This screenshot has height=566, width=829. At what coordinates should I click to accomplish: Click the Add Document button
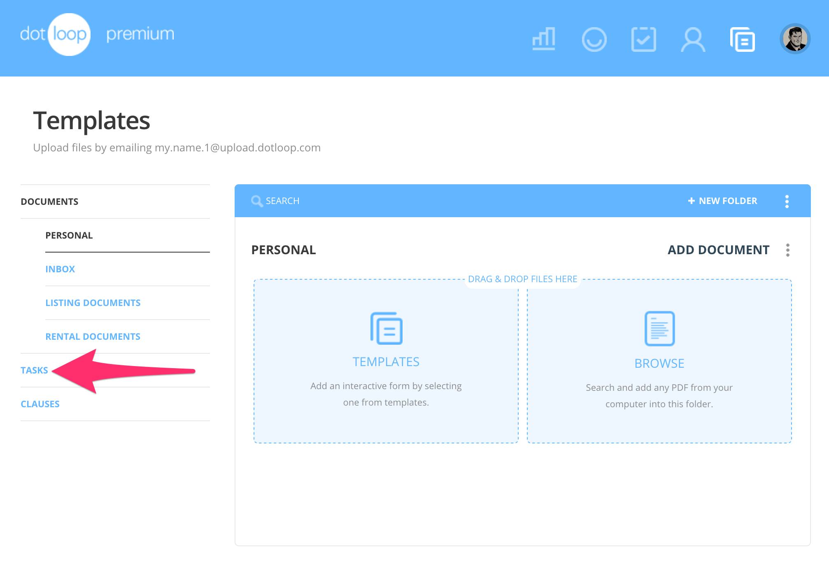[x=718, y=250]
